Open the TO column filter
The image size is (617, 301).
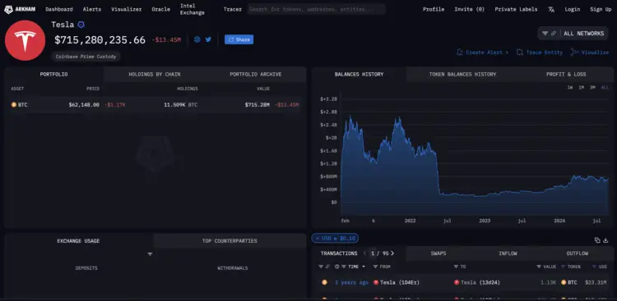[x=457, y=267]
